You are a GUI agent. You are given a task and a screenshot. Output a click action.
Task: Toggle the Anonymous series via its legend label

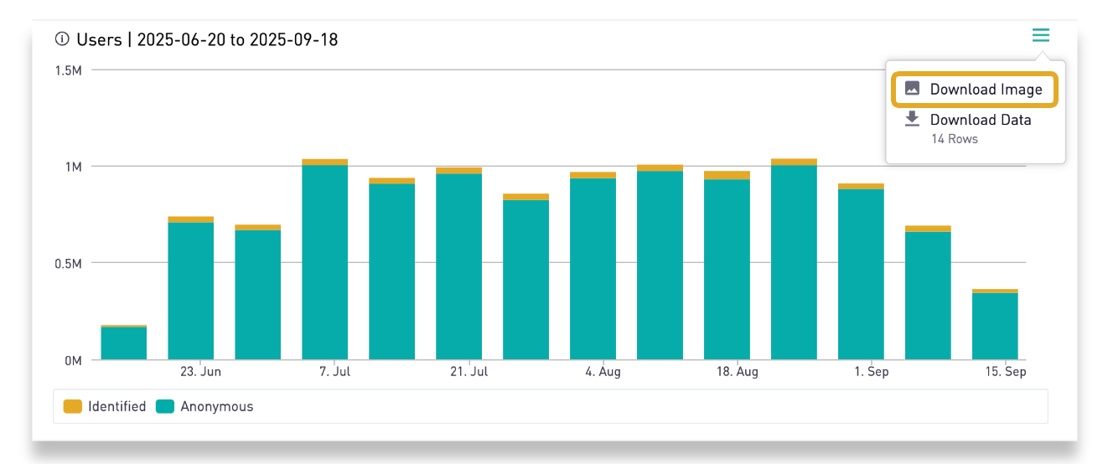coord(216,406)
